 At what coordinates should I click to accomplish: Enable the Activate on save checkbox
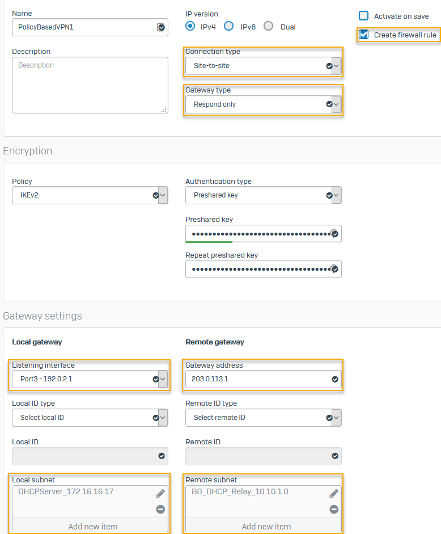(x=364, y=16)
